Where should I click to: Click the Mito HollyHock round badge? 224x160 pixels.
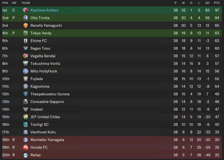(25, 71)
